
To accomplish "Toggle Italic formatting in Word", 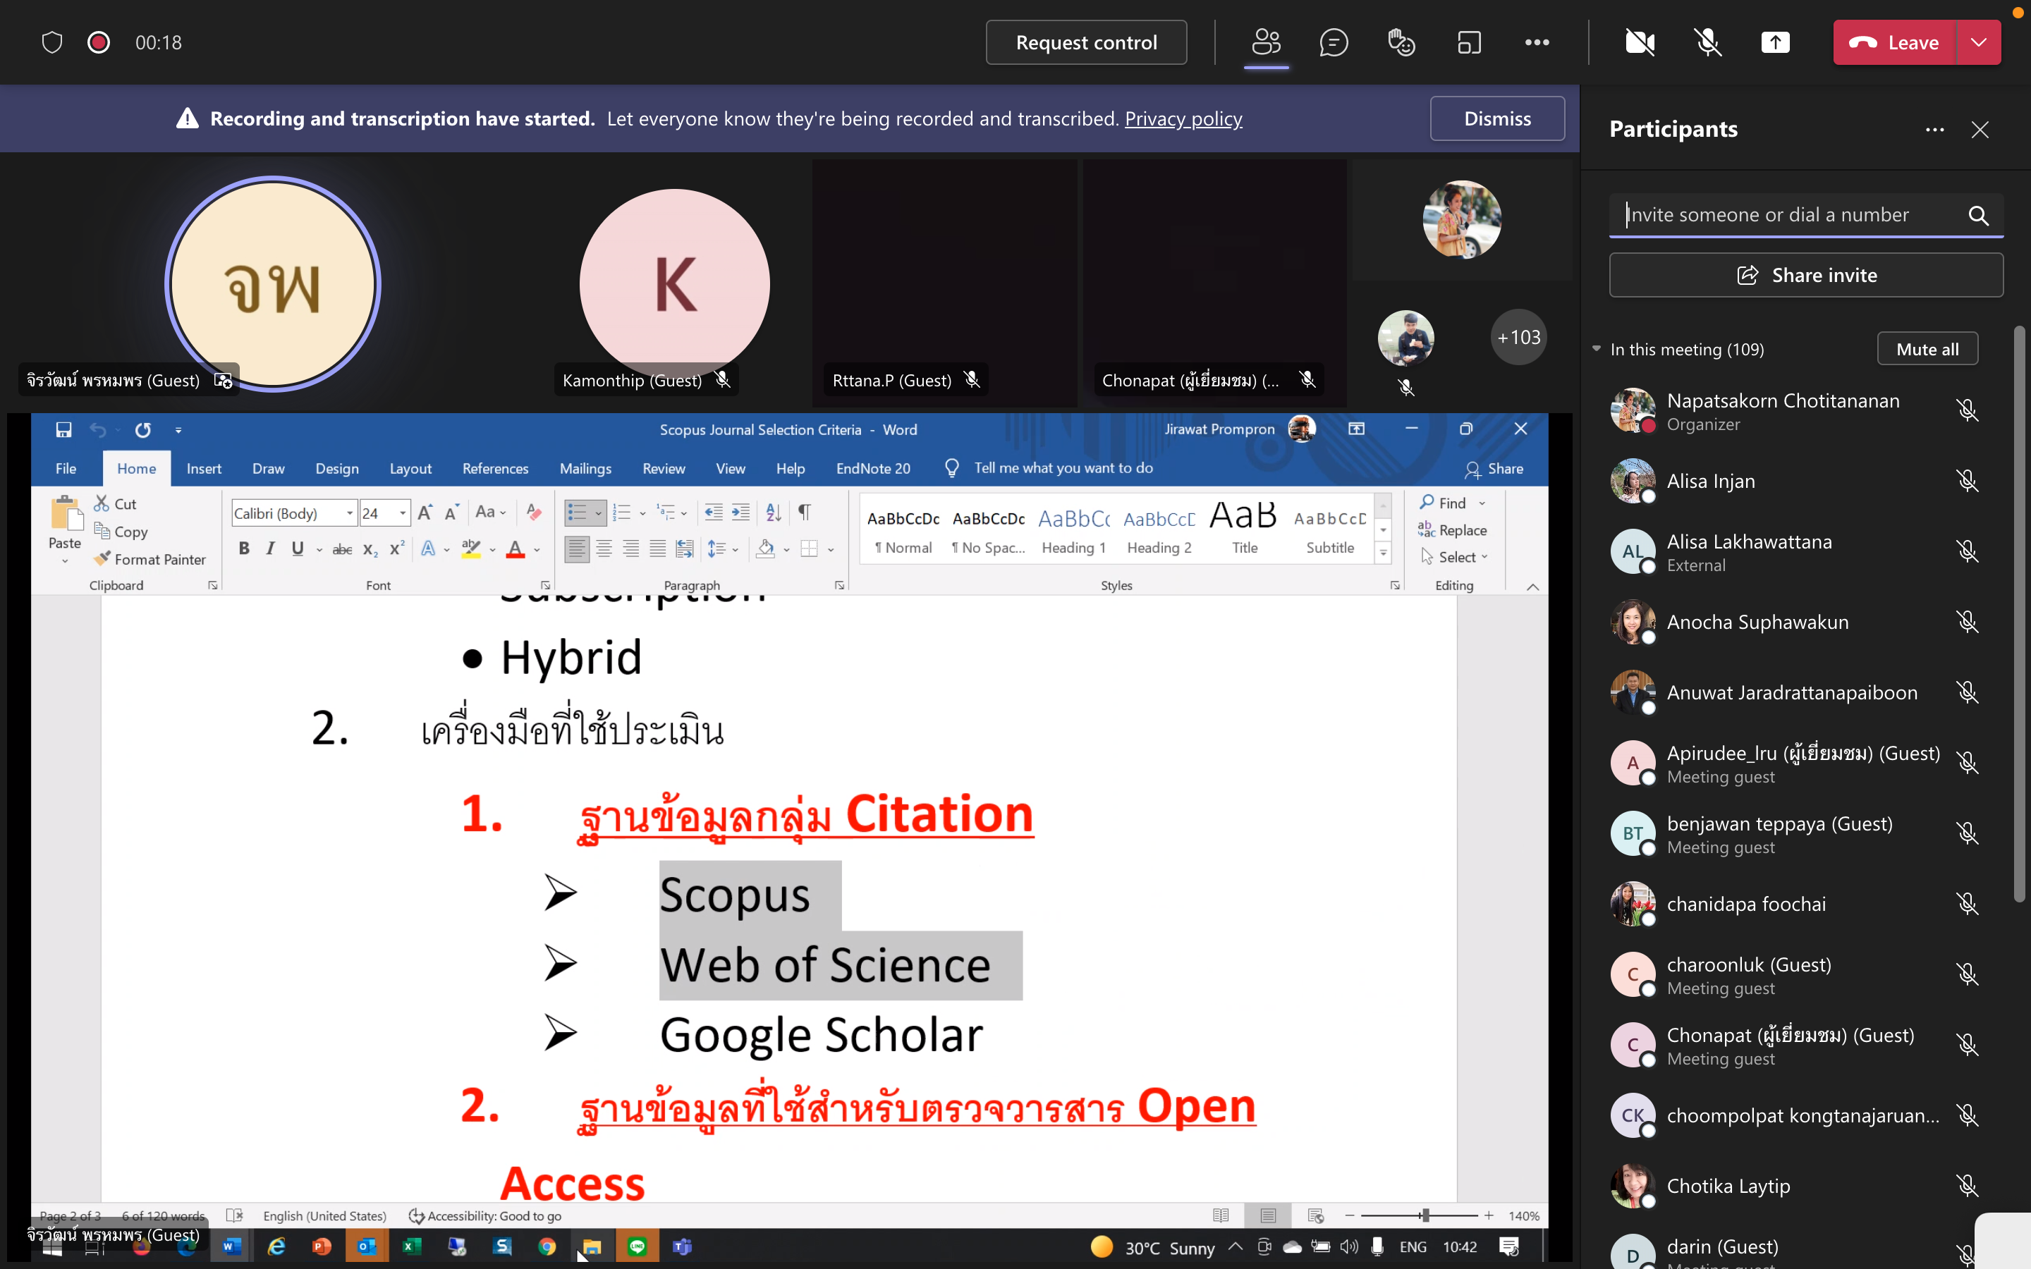I will pos(270,549).
